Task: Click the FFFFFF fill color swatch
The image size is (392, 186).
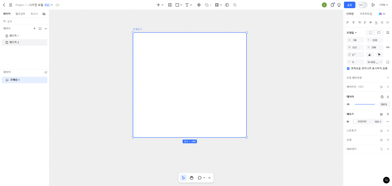Action: pyautogui.click(x=355, y=122)
